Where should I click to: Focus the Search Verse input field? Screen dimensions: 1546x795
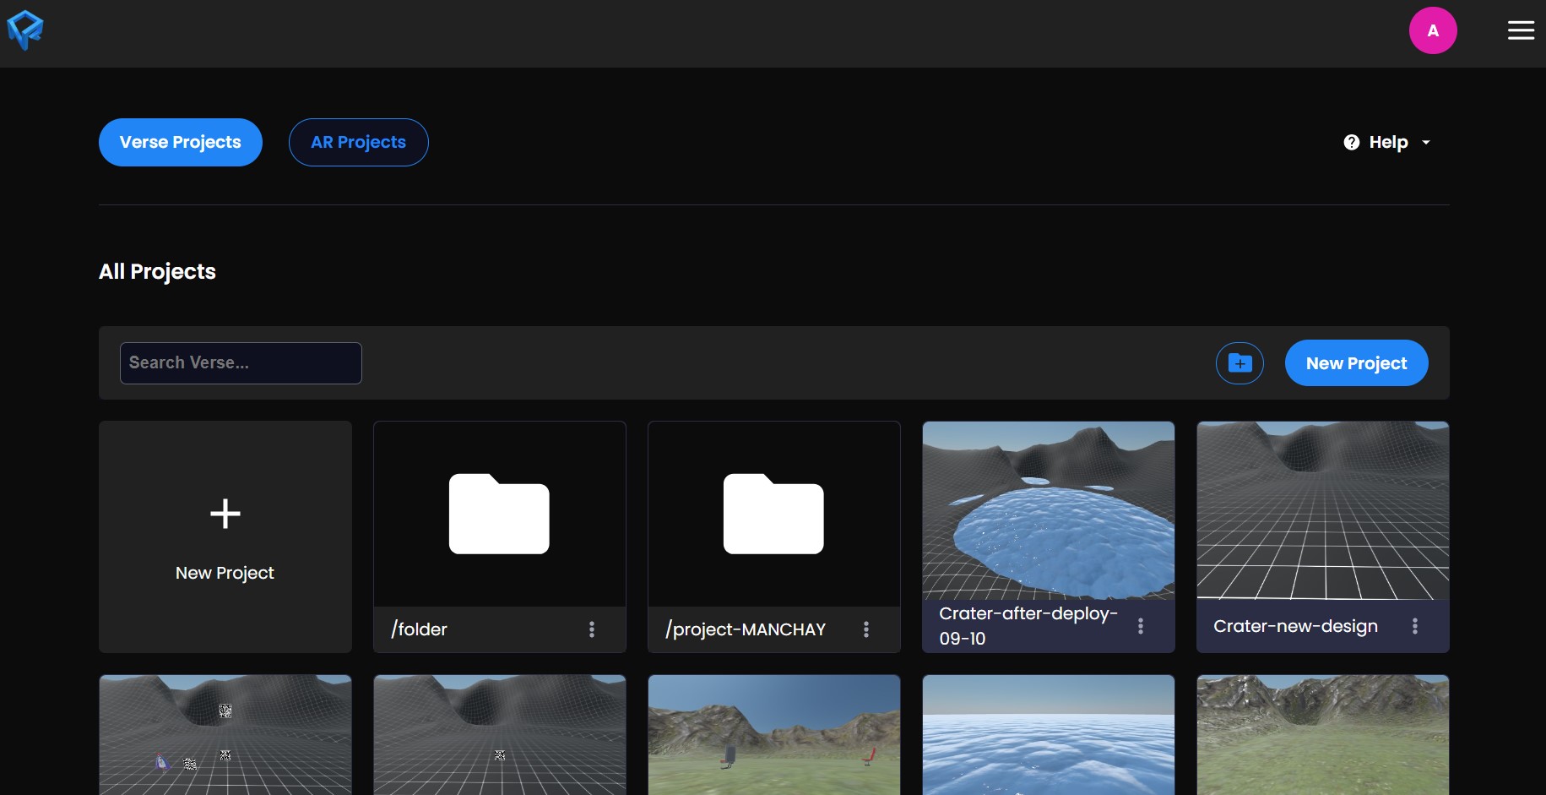[x=241, y=363]
